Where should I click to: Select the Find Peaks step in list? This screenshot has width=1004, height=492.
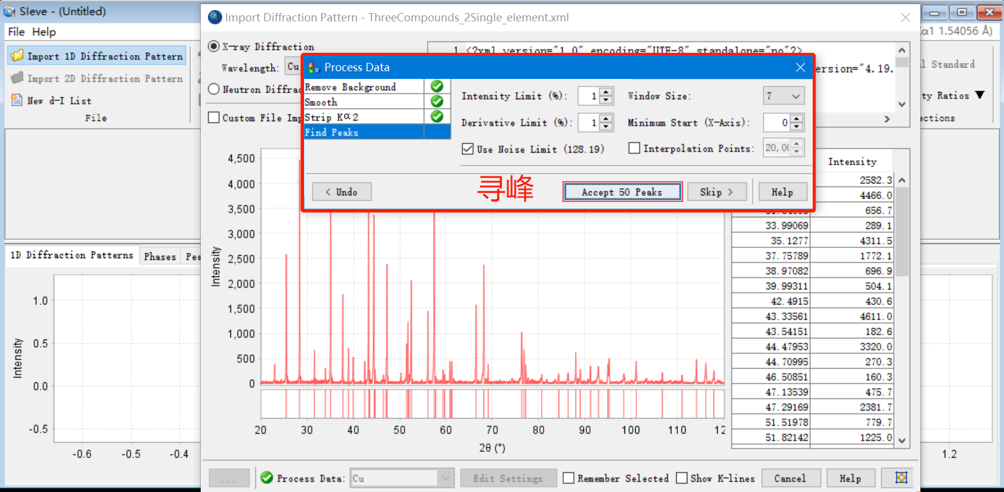(x=363, y=132)
